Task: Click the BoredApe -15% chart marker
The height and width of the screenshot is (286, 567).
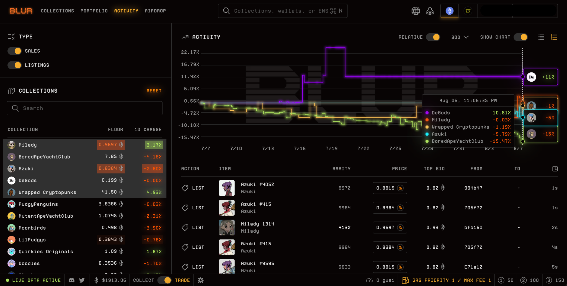Action: point(540,134)
